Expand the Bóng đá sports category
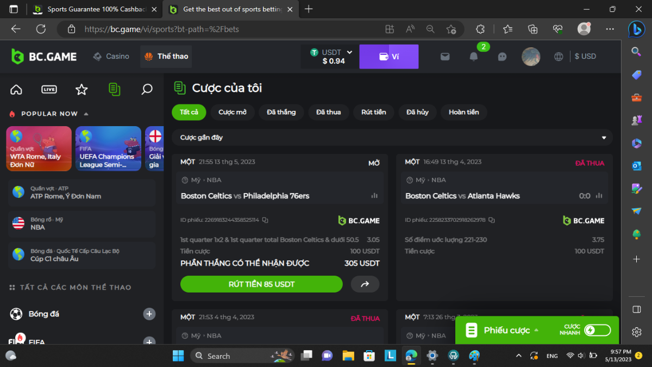This screenshot has width=652, height=367. click(149, 314)
